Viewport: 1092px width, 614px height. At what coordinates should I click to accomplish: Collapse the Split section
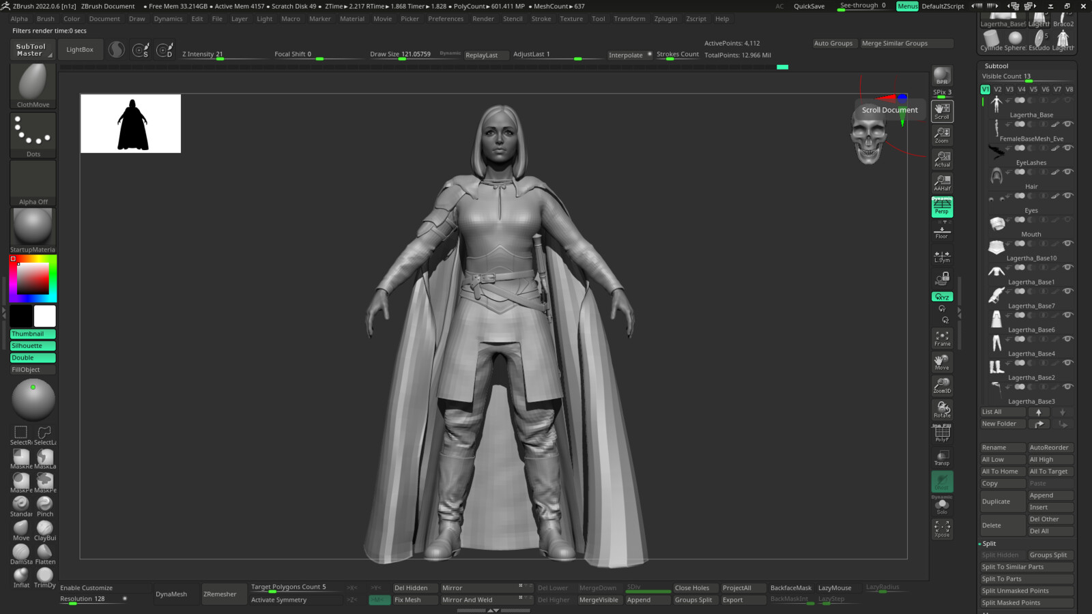(x=989, y=544)
